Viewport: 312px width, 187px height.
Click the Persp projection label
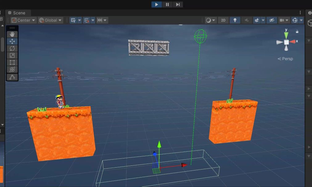pos(285,59)
